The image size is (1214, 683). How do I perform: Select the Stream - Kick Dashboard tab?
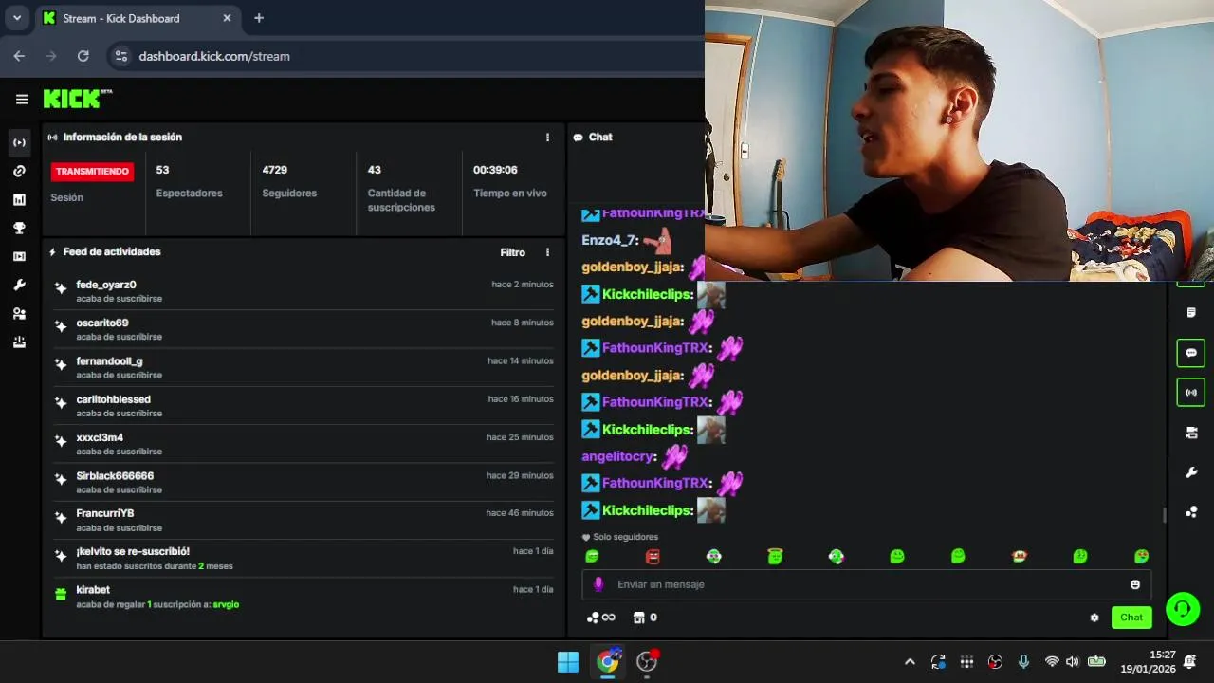pos(138,18)
